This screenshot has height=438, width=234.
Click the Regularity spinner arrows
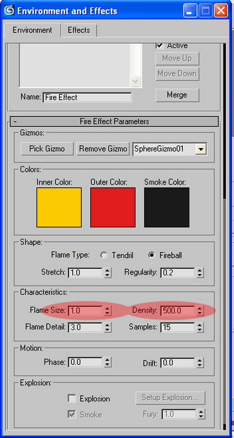pyautogui.click(x=200, y=273)
